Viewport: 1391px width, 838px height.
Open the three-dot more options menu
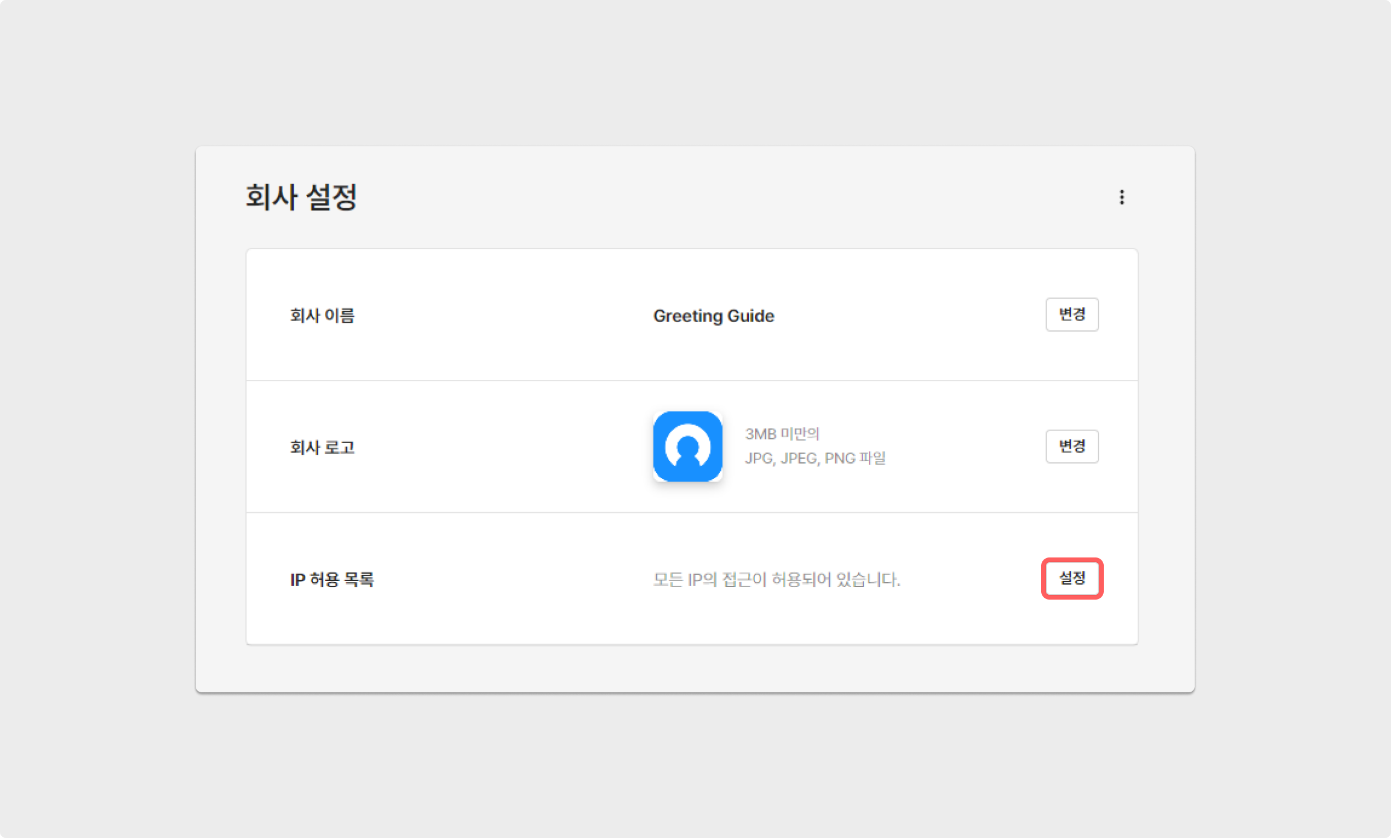pos(1121,197)
